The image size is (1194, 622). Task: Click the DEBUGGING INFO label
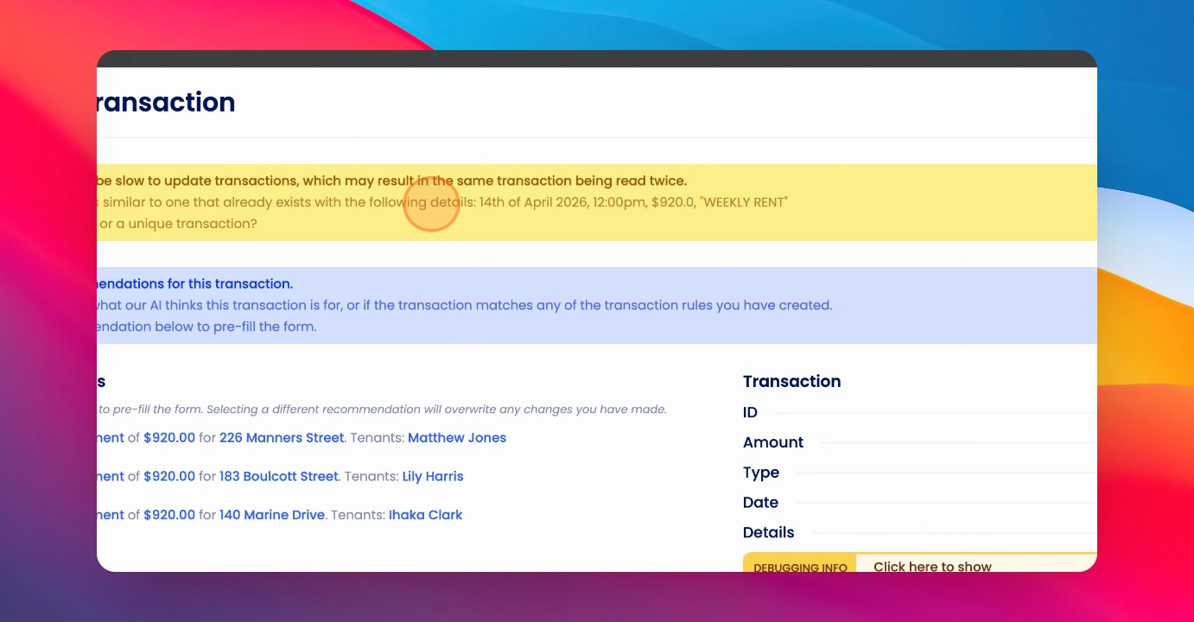tap(800, 568)
